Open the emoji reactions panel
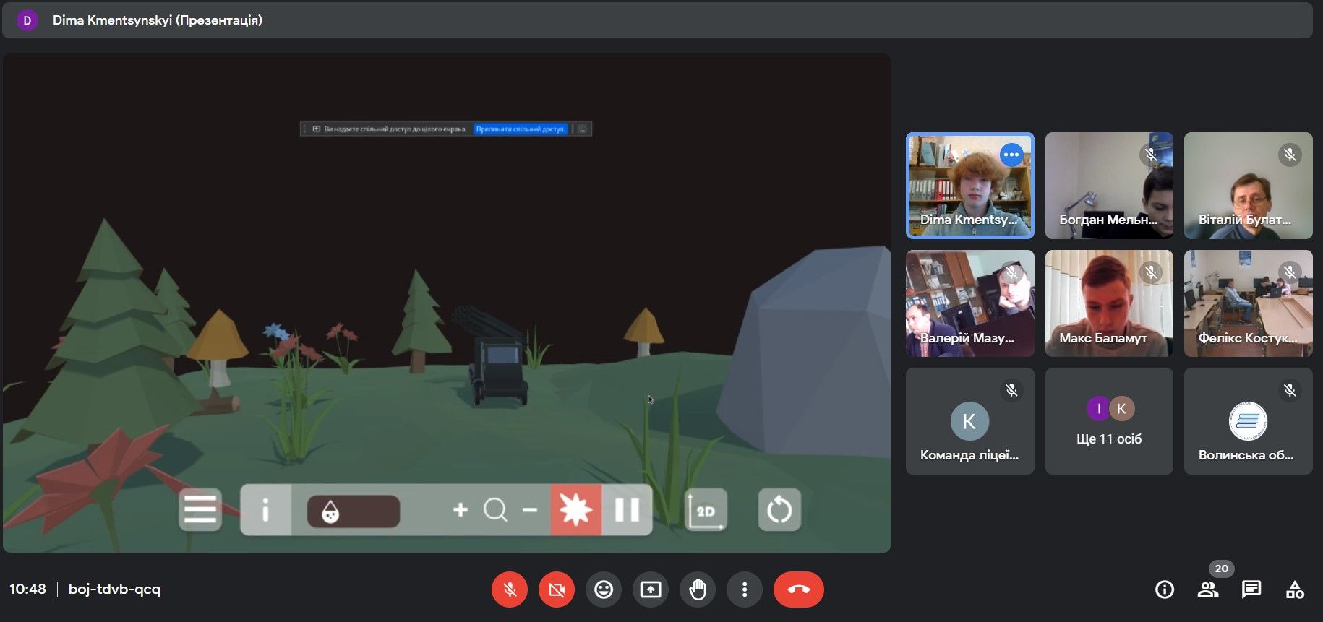The image size is (1323, 622). point(604,589)
